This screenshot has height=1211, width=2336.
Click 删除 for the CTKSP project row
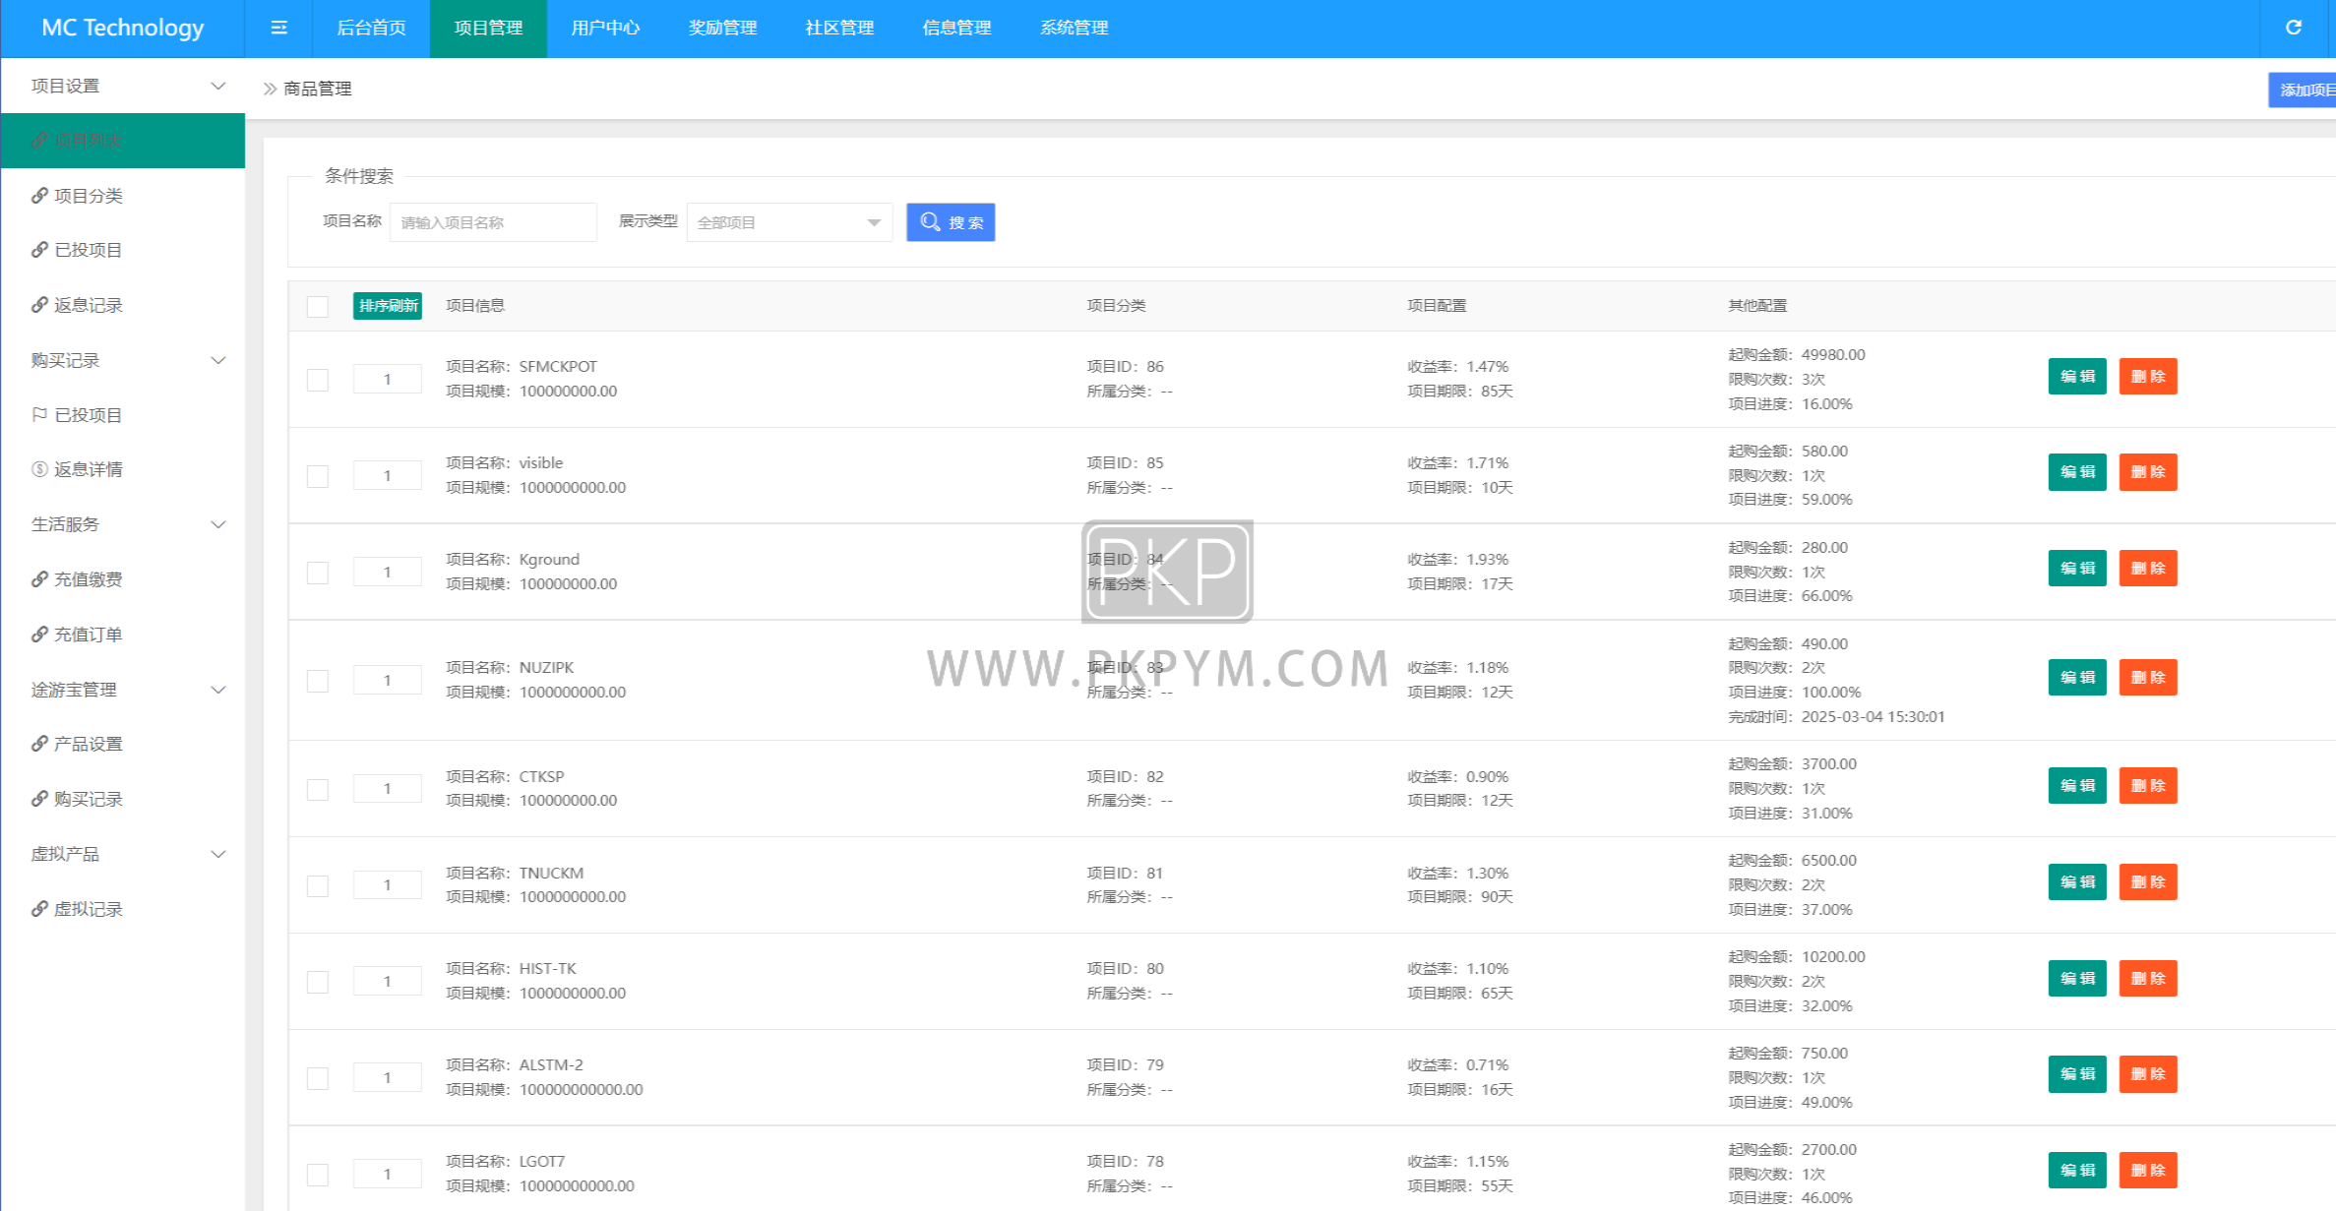[2148, 786]
